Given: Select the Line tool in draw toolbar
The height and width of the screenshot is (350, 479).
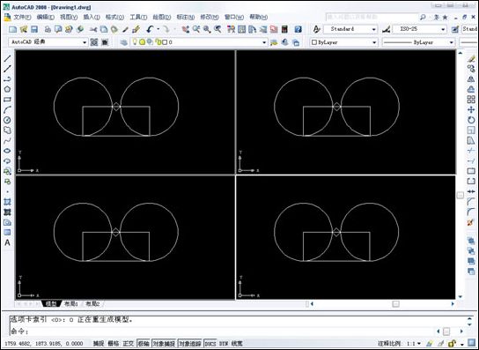Looking at the screenshot, I should point(7,58).
